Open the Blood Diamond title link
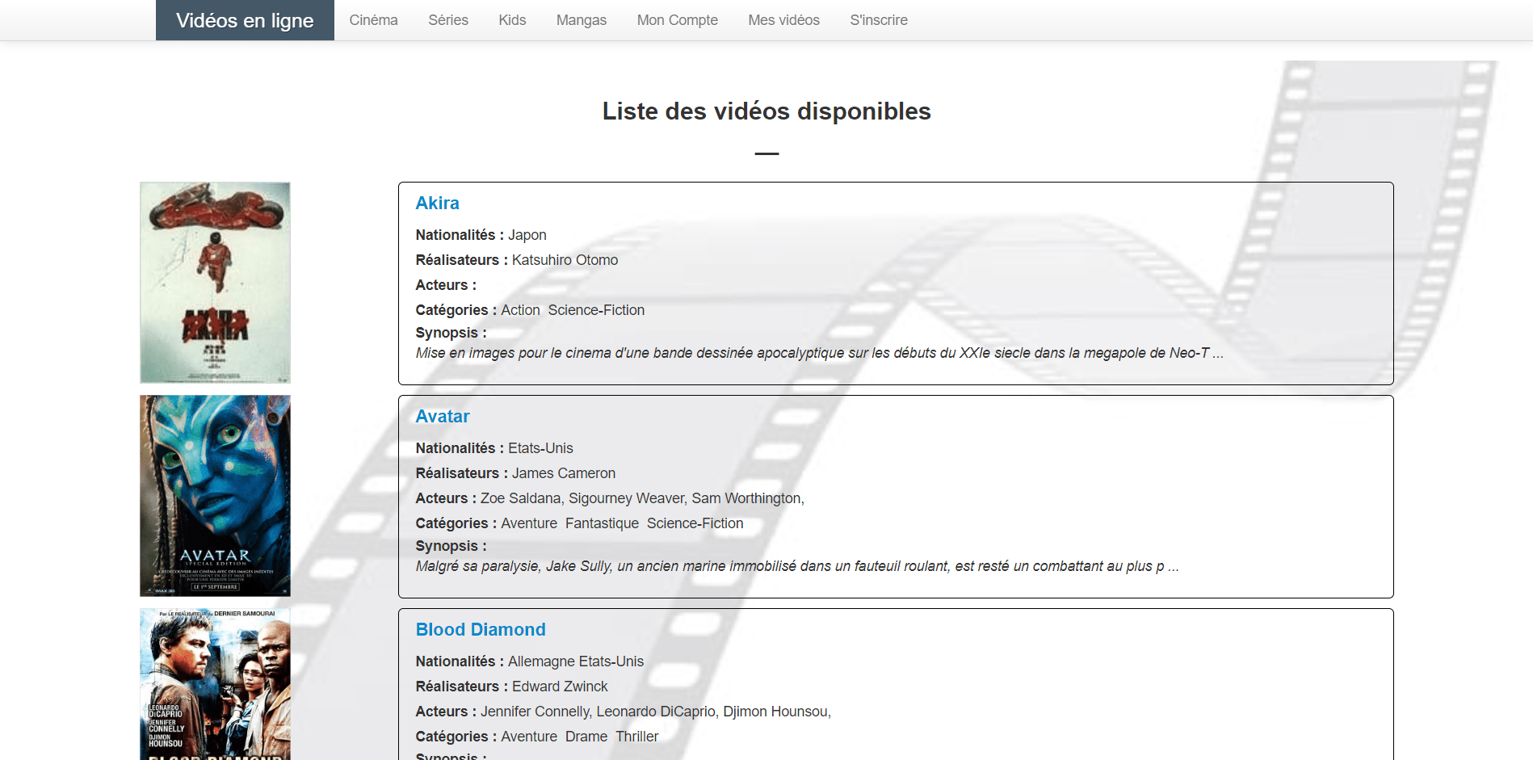Screen dimensions: 1533x760 coord(480,630)
